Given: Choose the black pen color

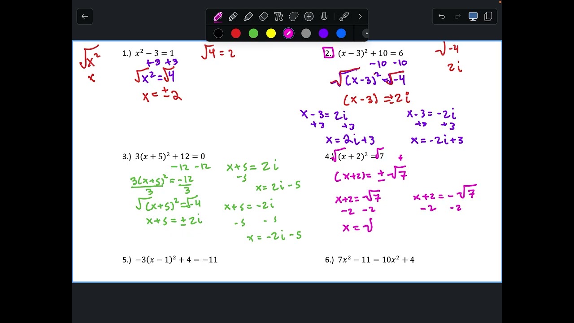Looking at the screenshot, I should 218,34.
